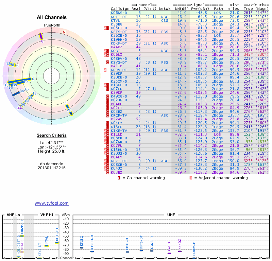Select the purple channel 6 marker near TrueNorth
The image size is (272, 261).
[x=41, y=36]
